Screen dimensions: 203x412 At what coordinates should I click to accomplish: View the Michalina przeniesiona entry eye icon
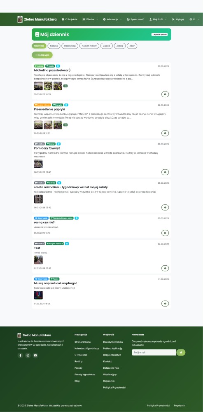[165, 94]
